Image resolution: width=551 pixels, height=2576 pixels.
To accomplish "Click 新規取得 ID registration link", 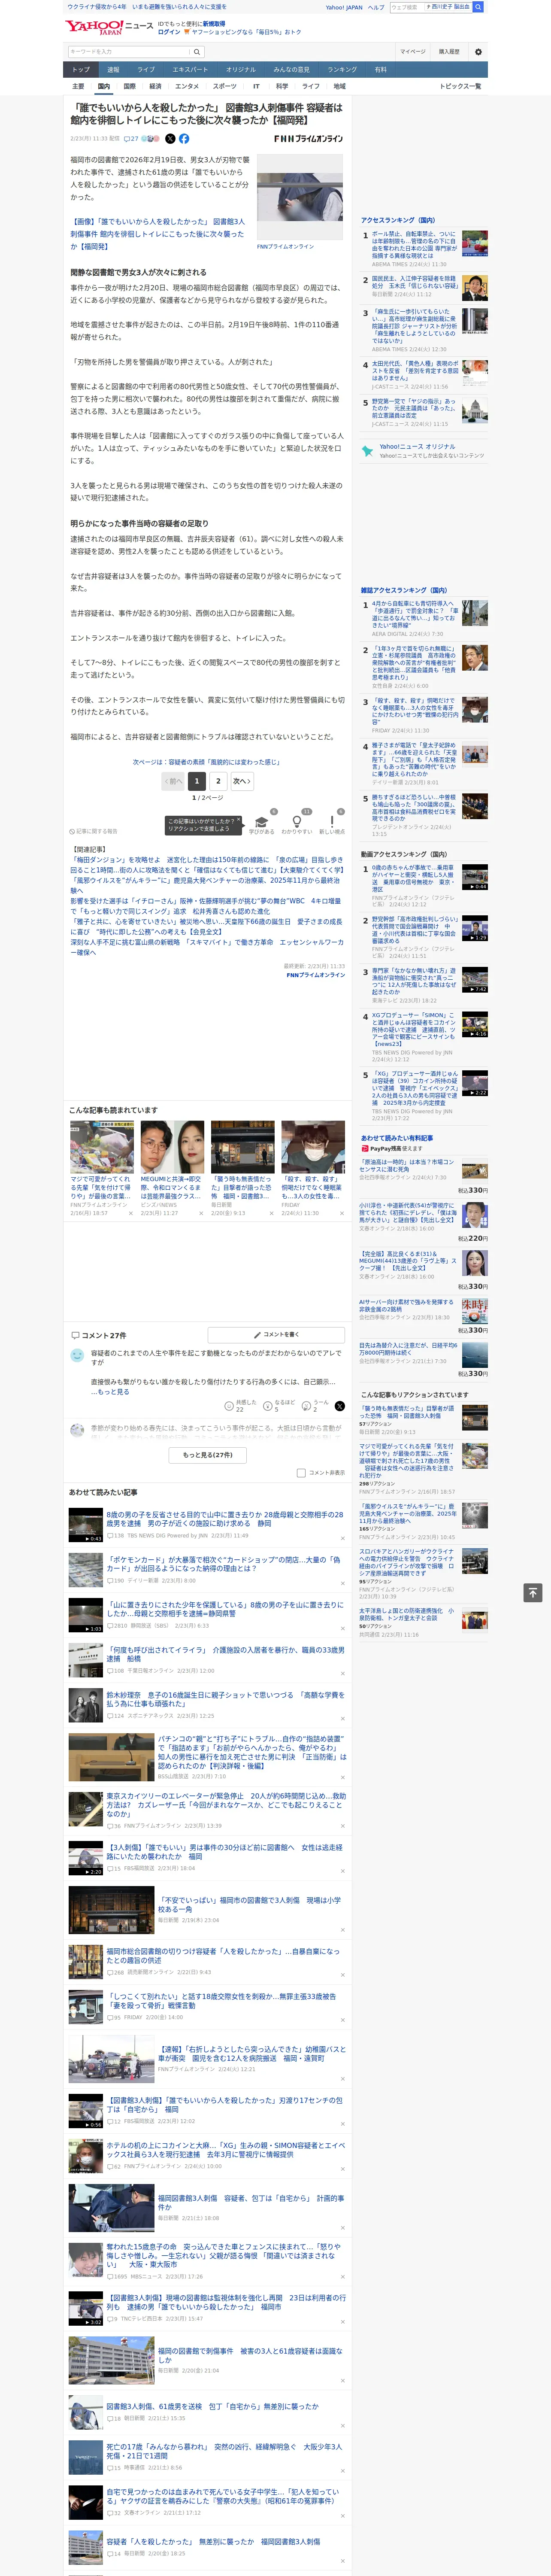I will tap(214, 24).
